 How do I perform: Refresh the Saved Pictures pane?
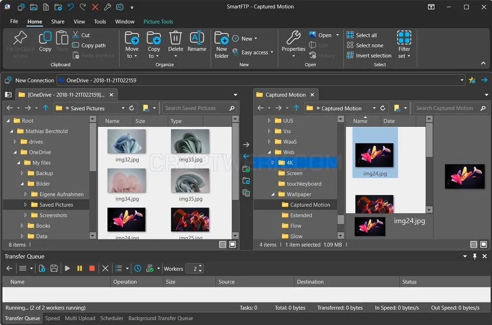coord(132,108)
